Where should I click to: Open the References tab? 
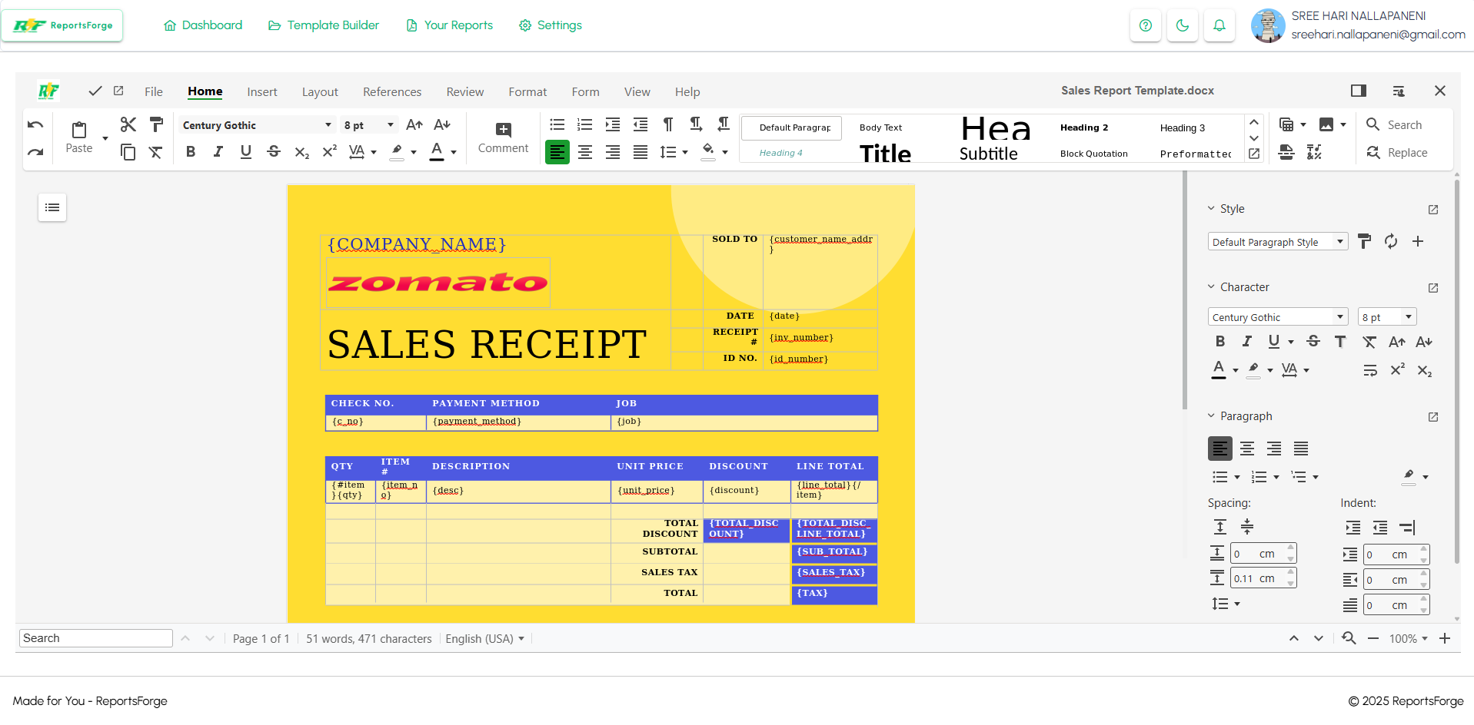tap(392, 91)
